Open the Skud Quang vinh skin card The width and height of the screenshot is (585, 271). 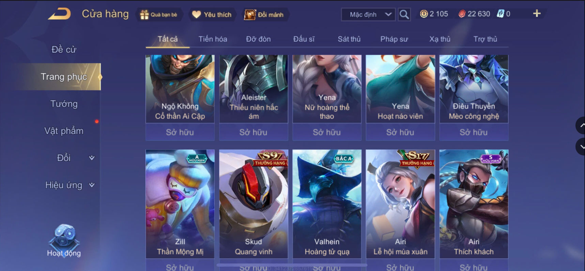253,204
